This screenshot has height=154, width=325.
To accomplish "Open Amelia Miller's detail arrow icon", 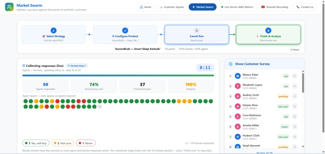I will click(294, 127).
